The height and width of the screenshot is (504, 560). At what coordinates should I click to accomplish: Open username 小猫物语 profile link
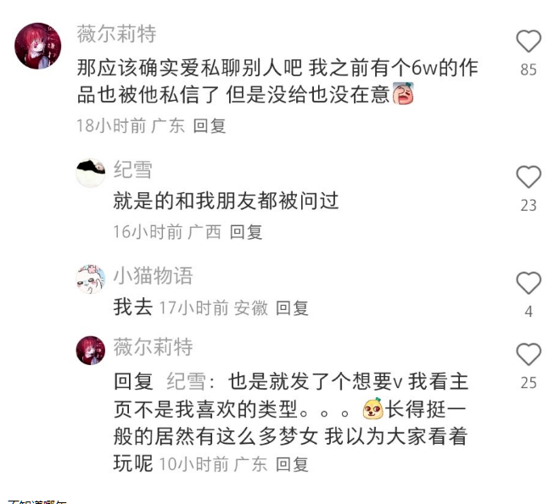(154, 275)
